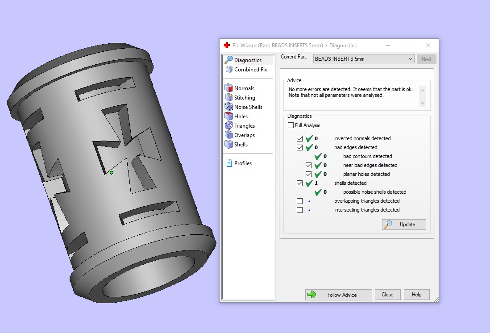The width and height of the screenshot is (490, 333).
Task: Click Advice box scroll up arrow
Action: (423, 90)
